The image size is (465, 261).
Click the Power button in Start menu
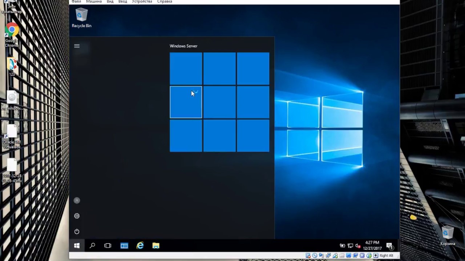[77, 232]
